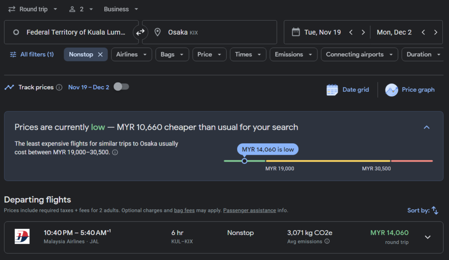Open the Date grid view
Viewport: 449px width, 260px height.
tap(348, 90)
